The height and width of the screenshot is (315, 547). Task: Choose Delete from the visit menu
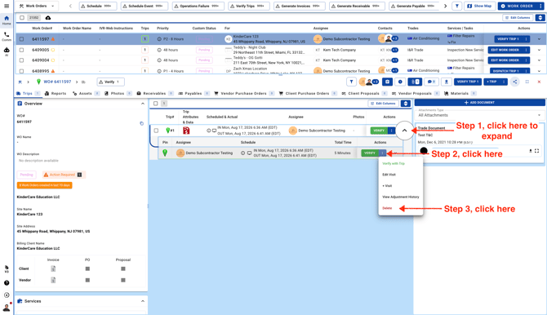pos(387,208)
